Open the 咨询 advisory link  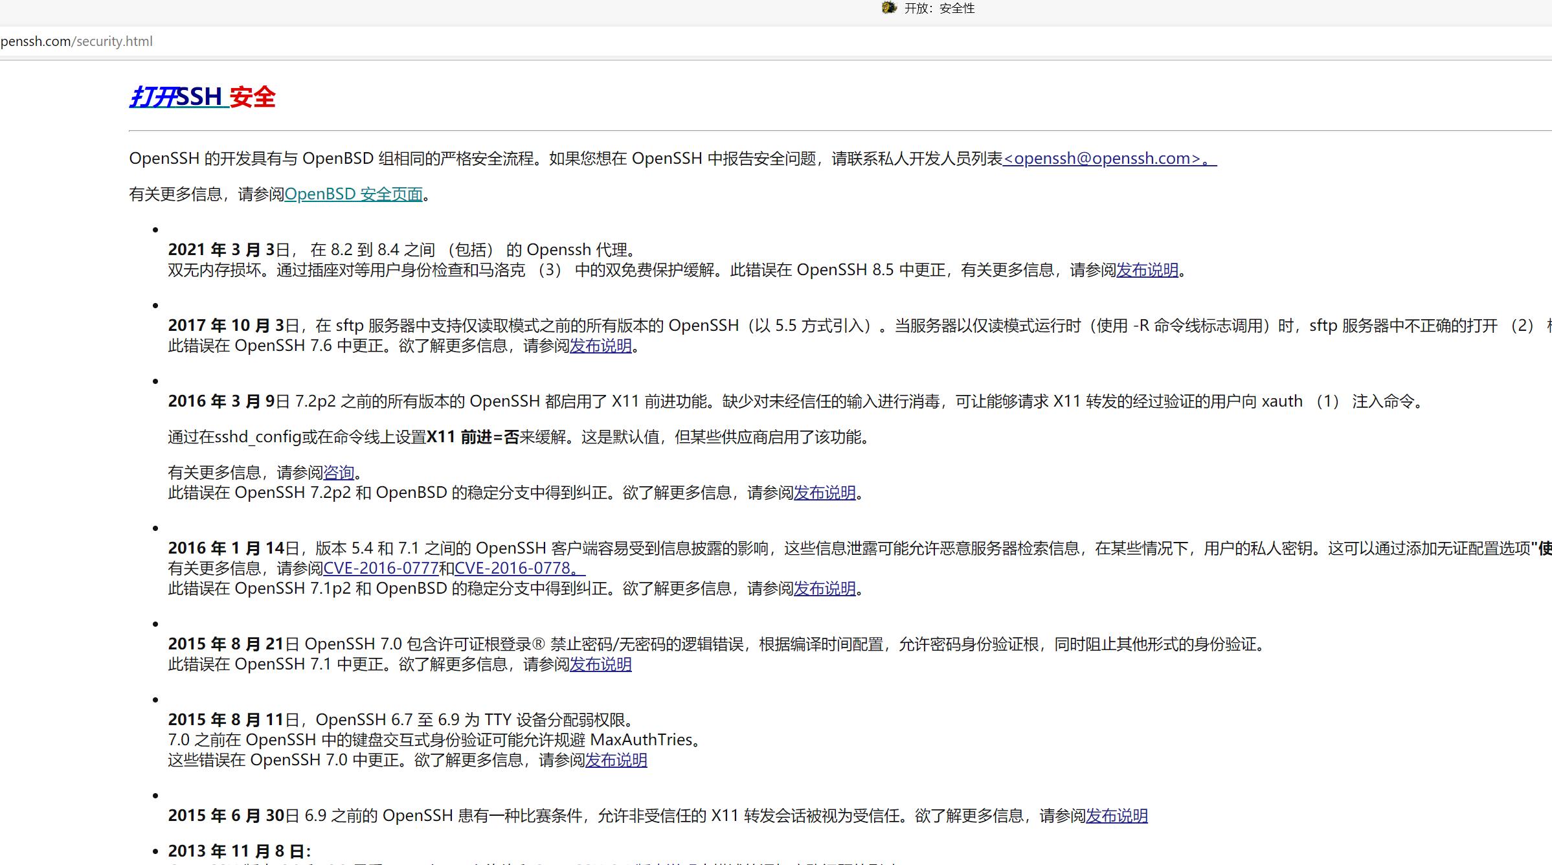(x=339, y=473)
